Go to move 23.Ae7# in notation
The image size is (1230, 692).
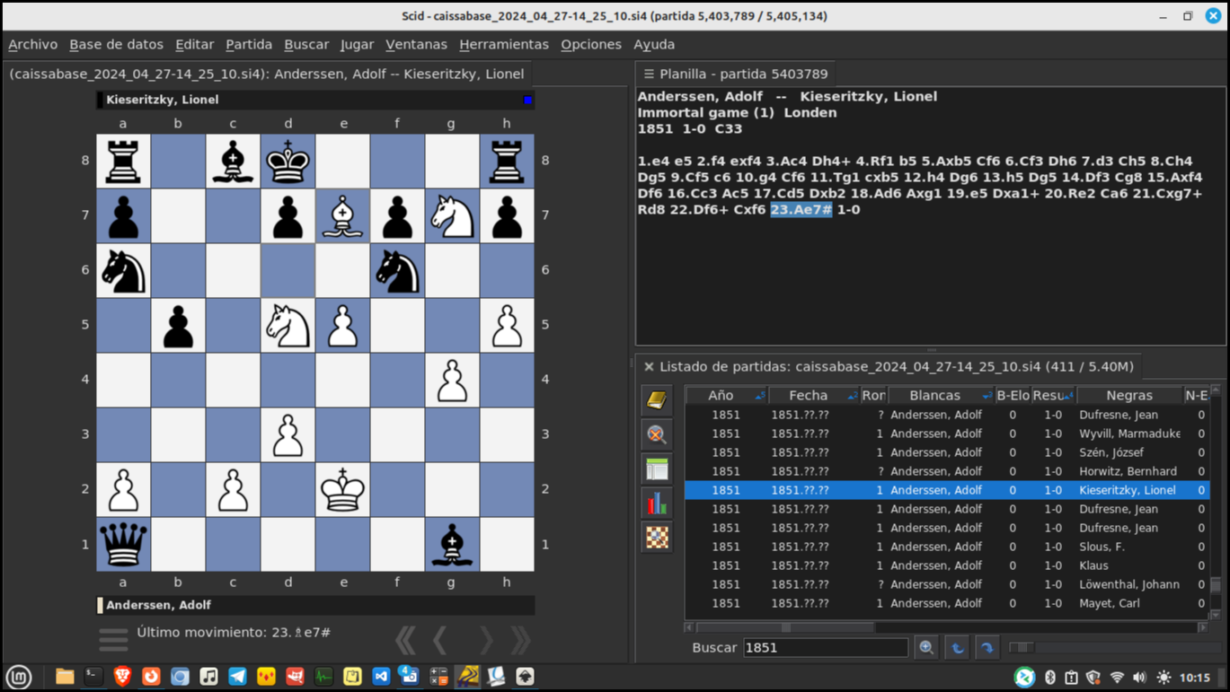tap(801, 209)
